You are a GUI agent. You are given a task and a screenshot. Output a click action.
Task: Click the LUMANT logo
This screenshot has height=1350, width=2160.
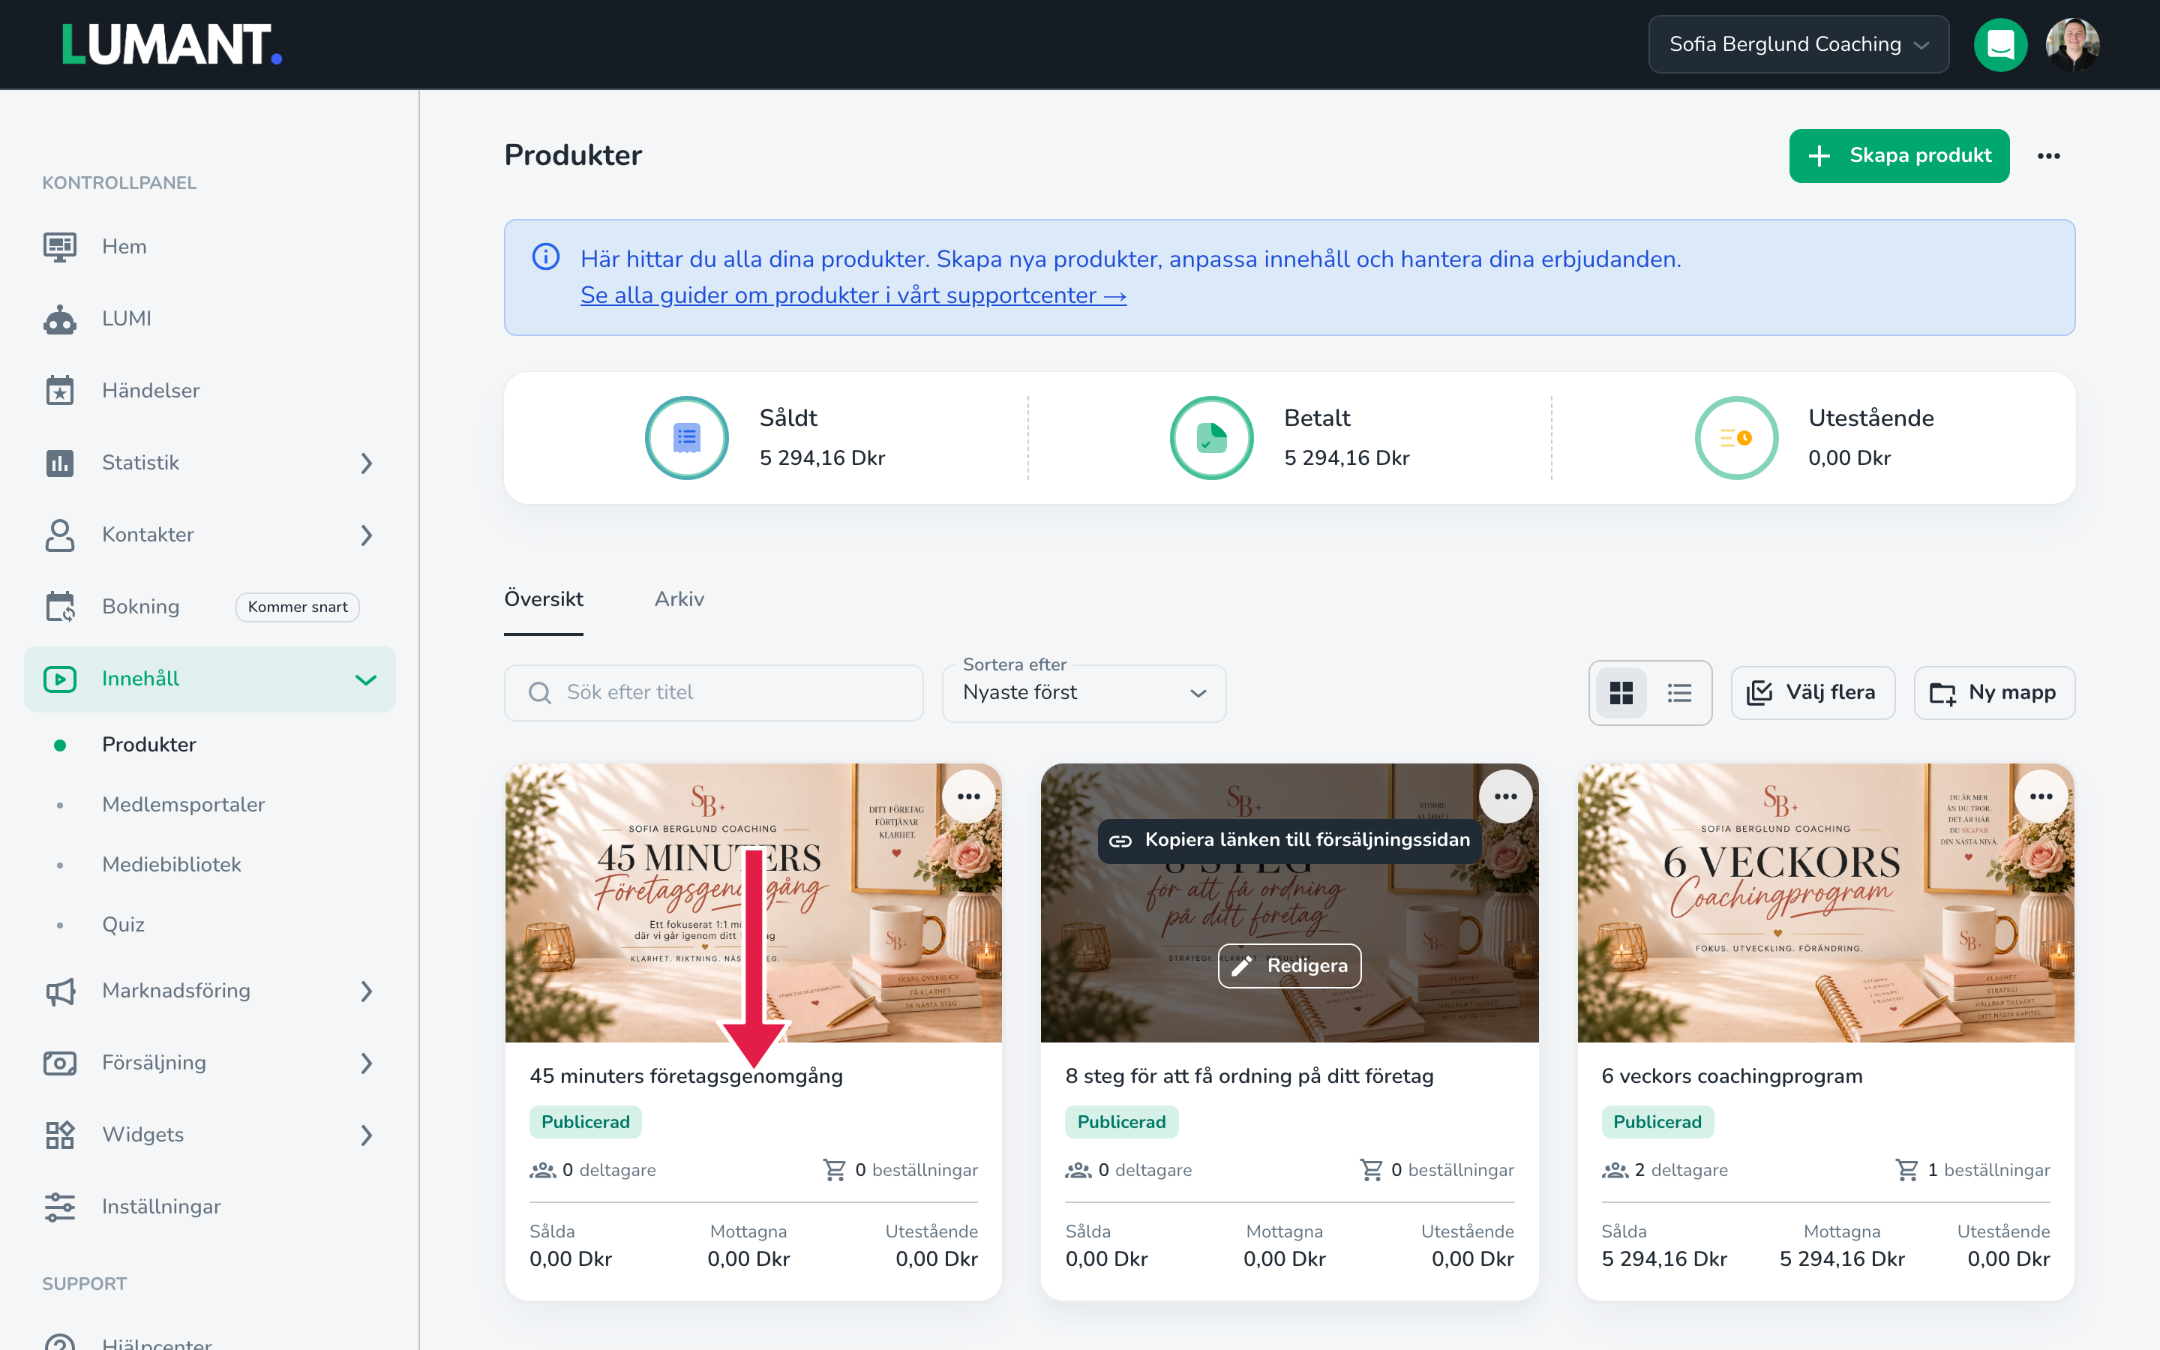point(171,45)
